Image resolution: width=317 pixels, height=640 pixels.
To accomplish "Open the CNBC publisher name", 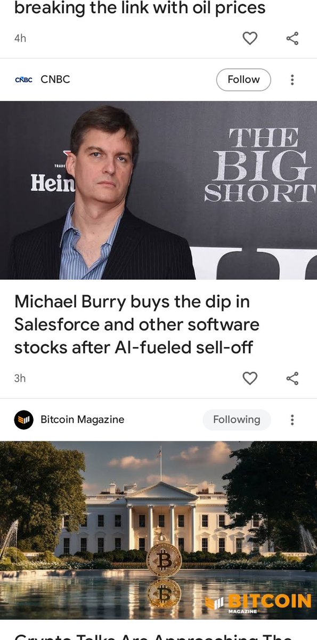I will pyautogui.click(x=55, y=80).
